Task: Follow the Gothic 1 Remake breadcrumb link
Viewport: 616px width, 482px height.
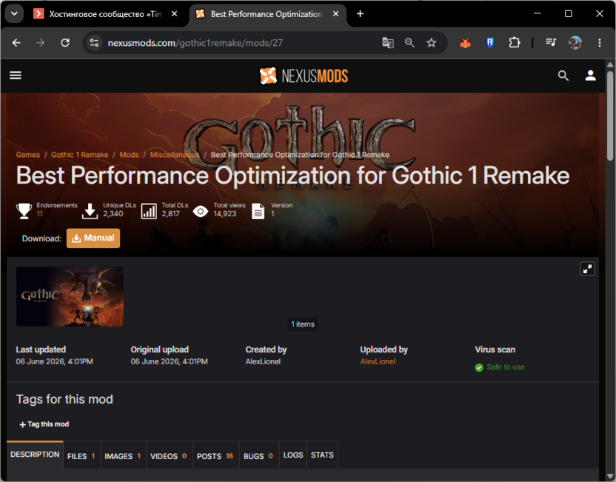Action: point(80,155)
